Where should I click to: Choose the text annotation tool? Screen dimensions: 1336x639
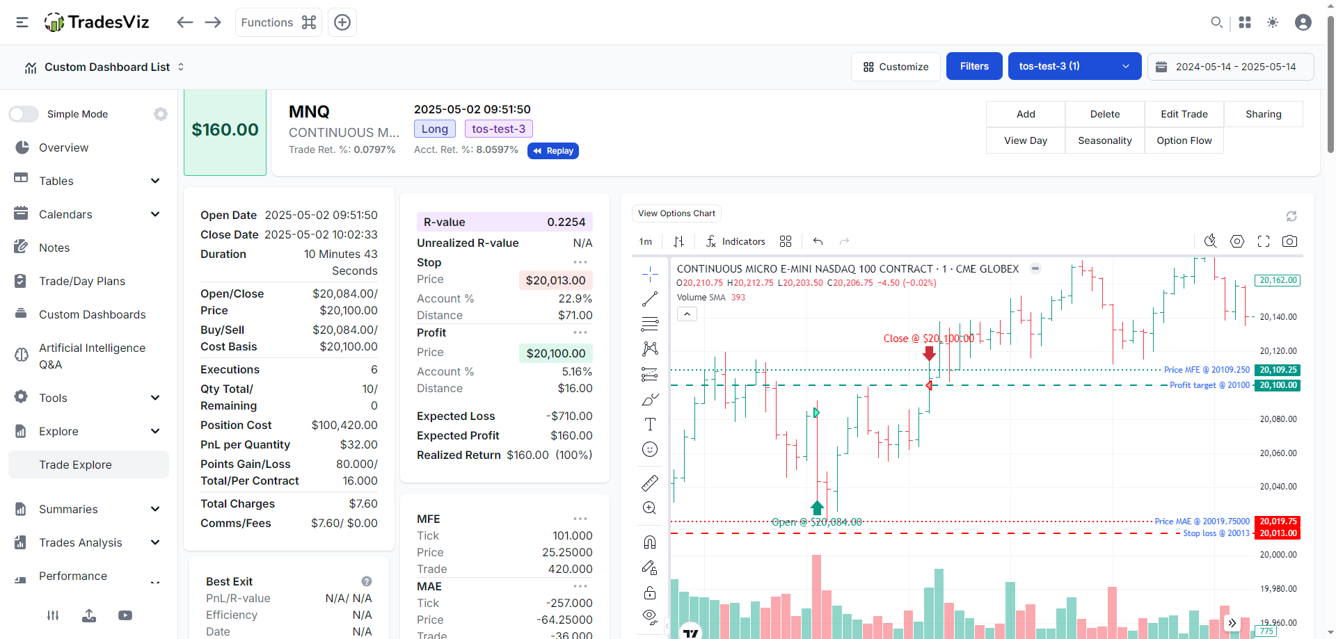[x=650, y=424]
